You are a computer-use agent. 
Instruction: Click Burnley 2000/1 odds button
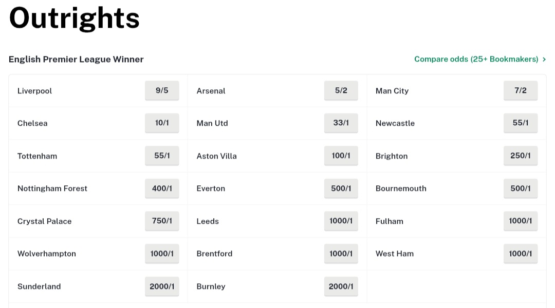tap(341, 286)
